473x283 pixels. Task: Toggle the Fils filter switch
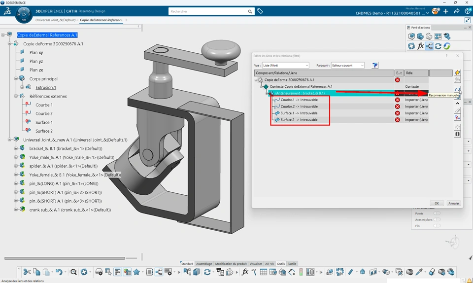point(437,226)
